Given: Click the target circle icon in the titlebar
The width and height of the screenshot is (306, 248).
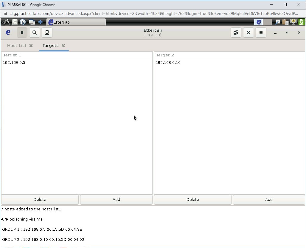Looking at the screenshot, I should coord(248,33).
